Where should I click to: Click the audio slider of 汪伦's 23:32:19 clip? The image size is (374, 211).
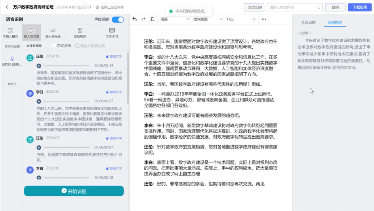[66, 66]
